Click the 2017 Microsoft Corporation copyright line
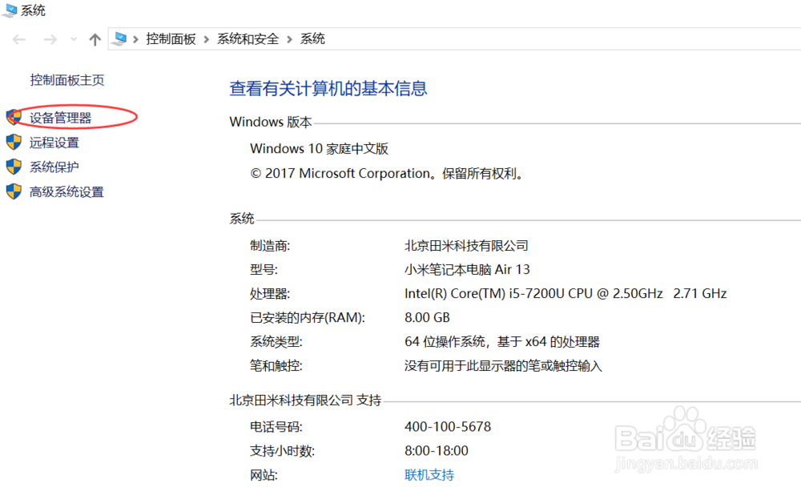This screenshot has height=491, width=801. (x=388, y=174)
